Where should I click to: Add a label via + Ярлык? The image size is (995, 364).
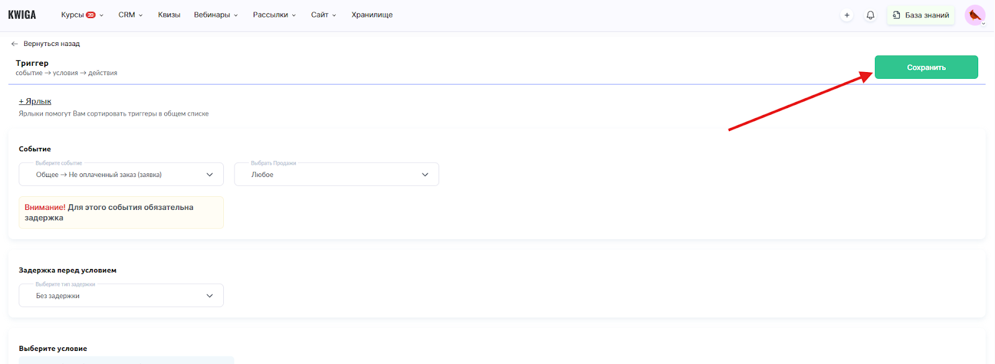click(x=35, y=101)
